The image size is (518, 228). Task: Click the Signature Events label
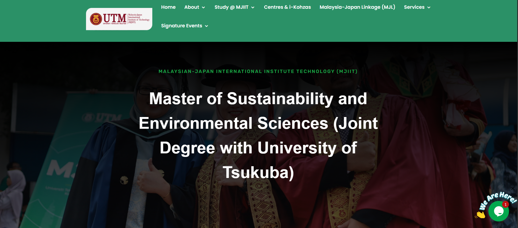pos(181,26)
